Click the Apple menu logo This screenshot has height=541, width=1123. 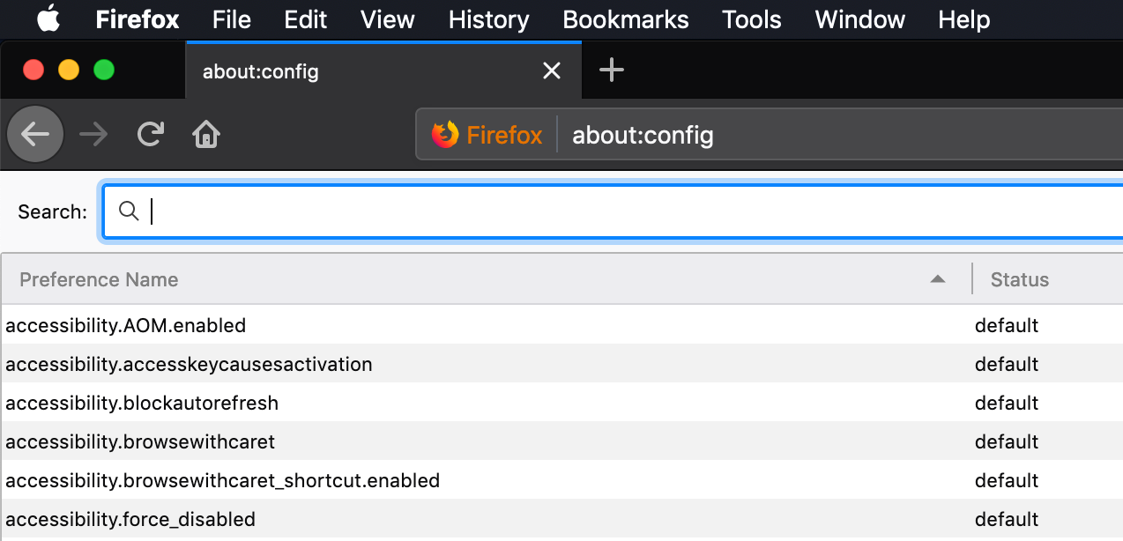48,19
